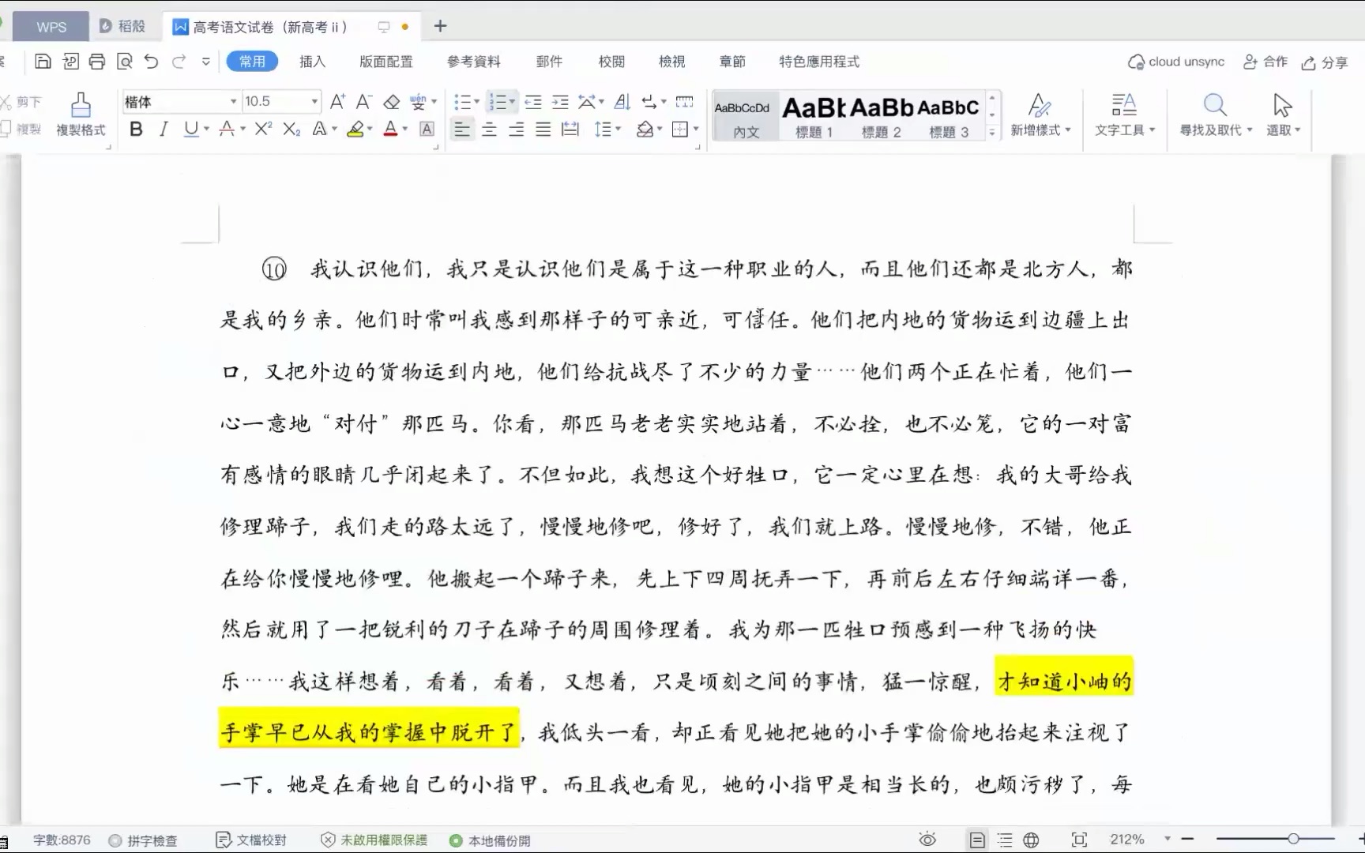Image resolution: width=1365 pixels, height=853 pixels.
Task: Open 新增樣式 dropdown
Action: tap(1040, 115)
